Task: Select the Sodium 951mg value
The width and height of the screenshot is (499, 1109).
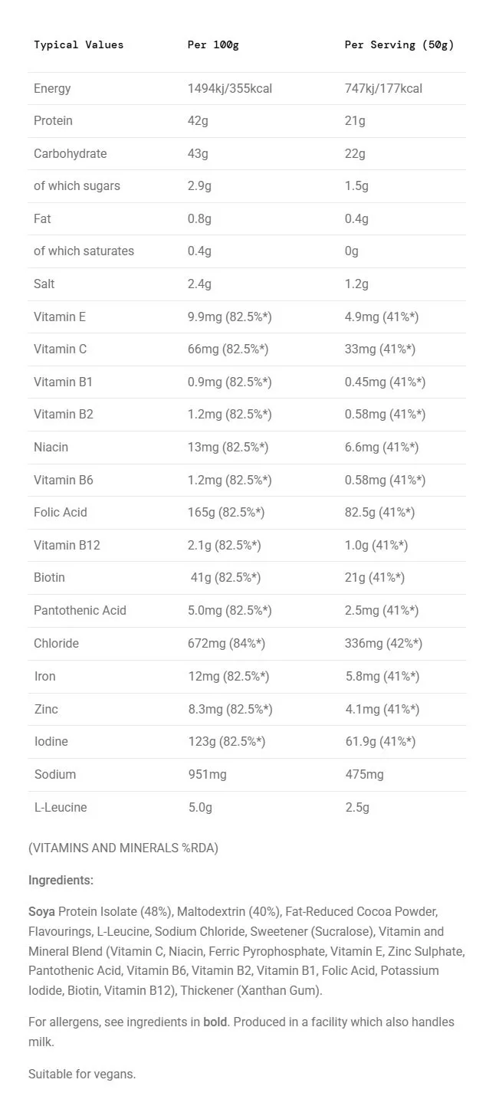Action: pyautogui.click(x=207, y=775)
